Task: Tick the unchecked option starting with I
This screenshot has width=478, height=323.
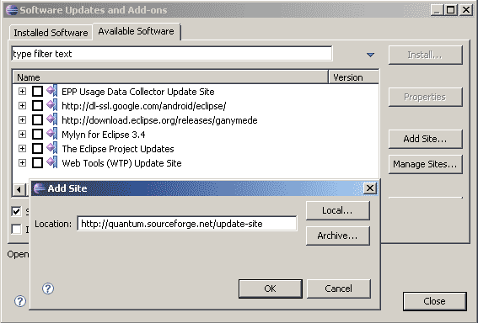Action: [x=17, y=229]
